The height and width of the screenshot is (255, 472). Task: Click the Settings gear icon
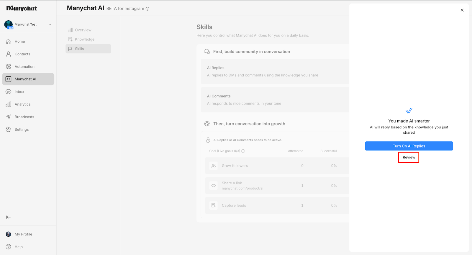tap(9, 130)
